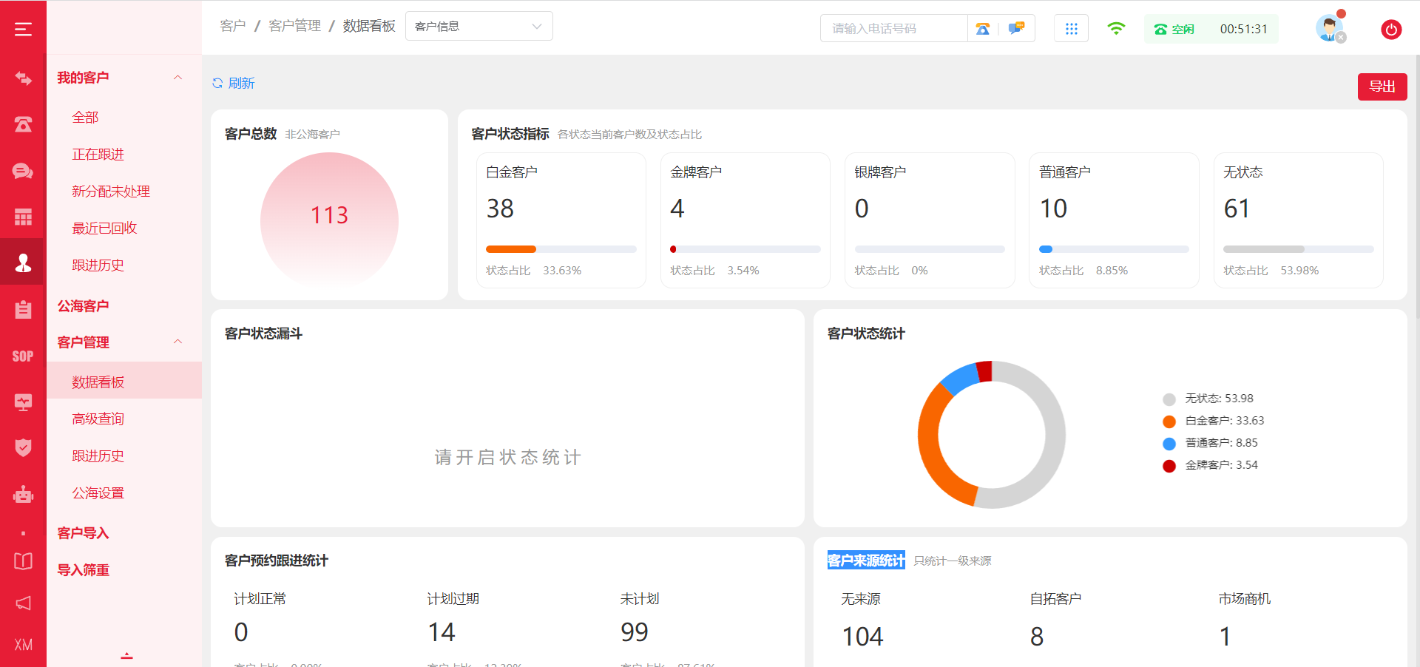The width and height of the screenshot is (1420, 667).
Task: Toggle the 空闲 agent status indicator
Action: (1174, 30)
